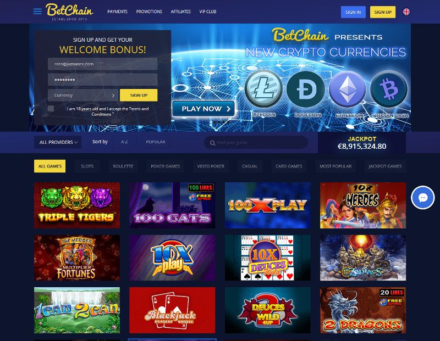Click the Ethereum coin icon
The width and height of the screenshot is (440, 341).
348,89
